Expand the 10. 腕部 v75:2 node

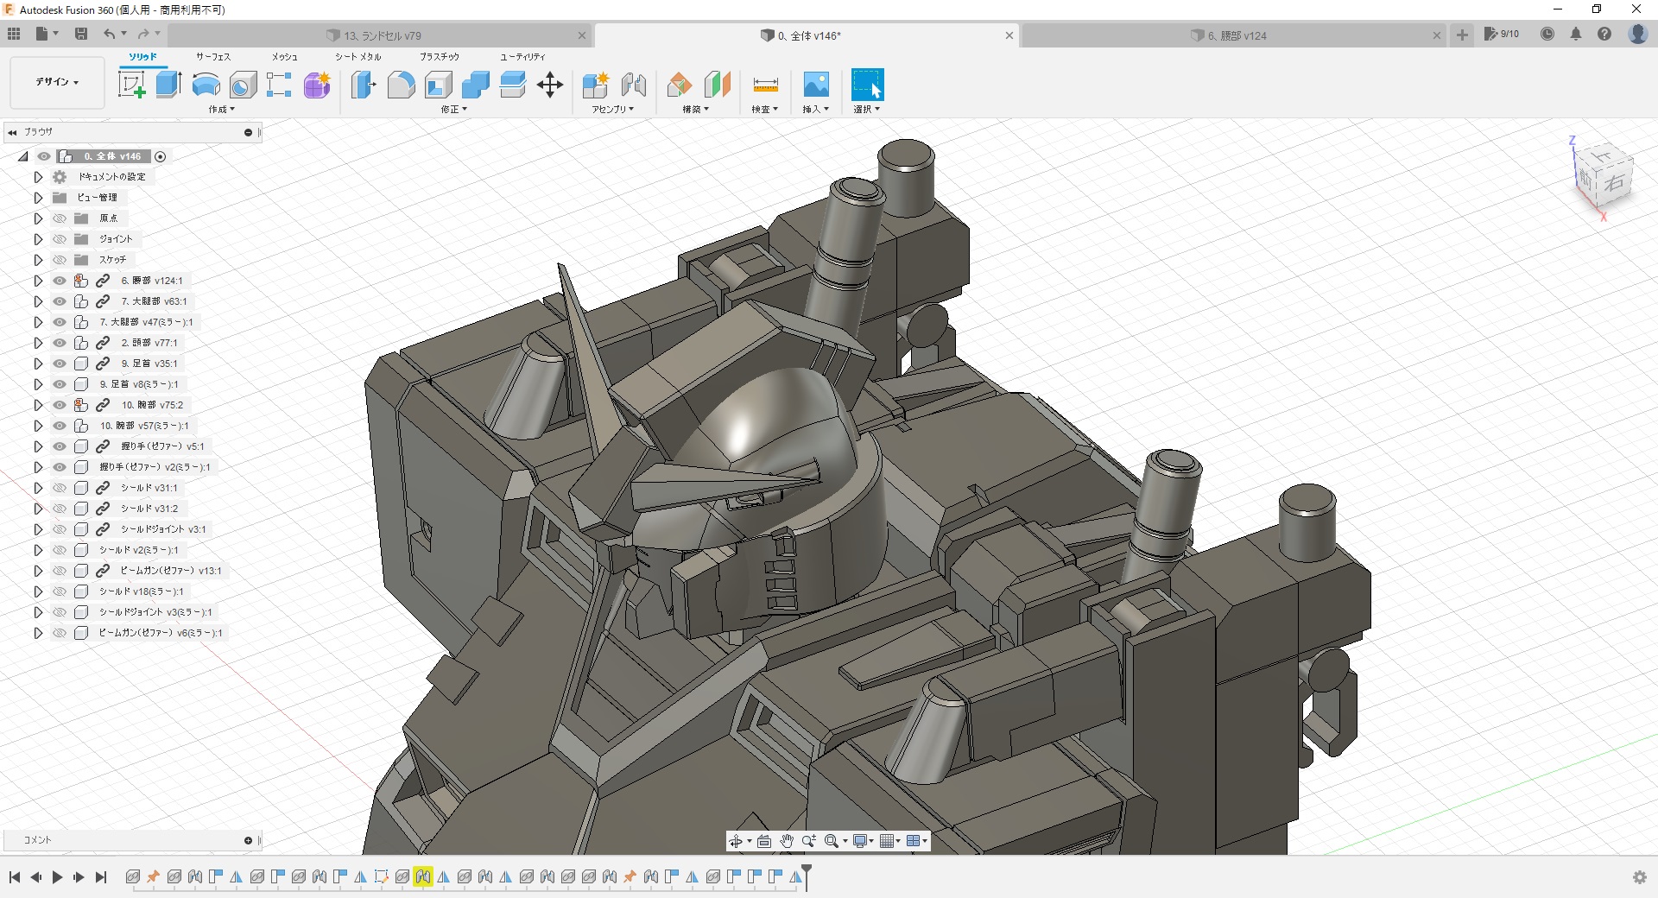click(38, 405)
